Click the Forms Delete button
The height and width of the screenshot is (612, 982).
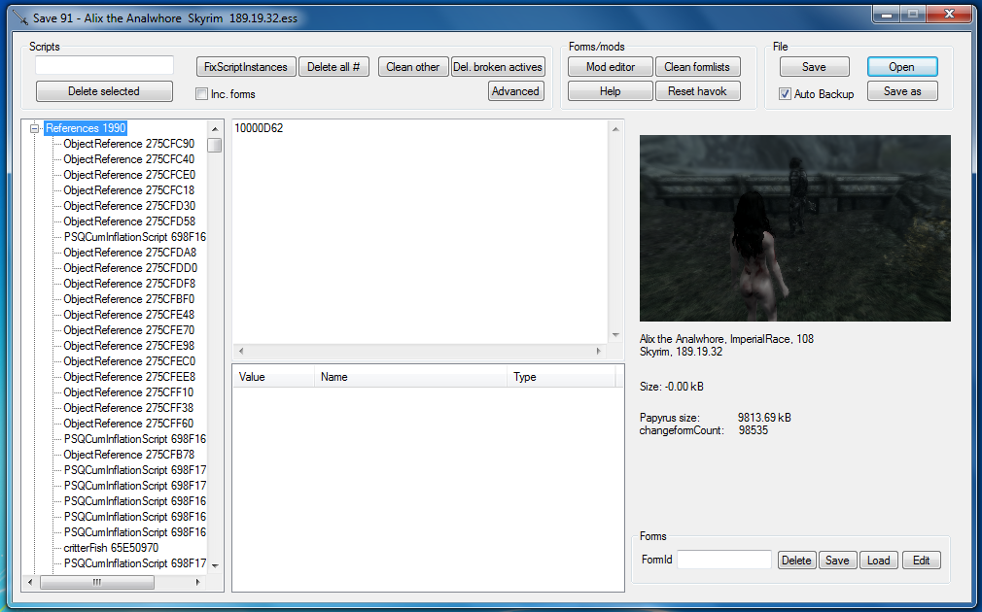tap(796, 561)
